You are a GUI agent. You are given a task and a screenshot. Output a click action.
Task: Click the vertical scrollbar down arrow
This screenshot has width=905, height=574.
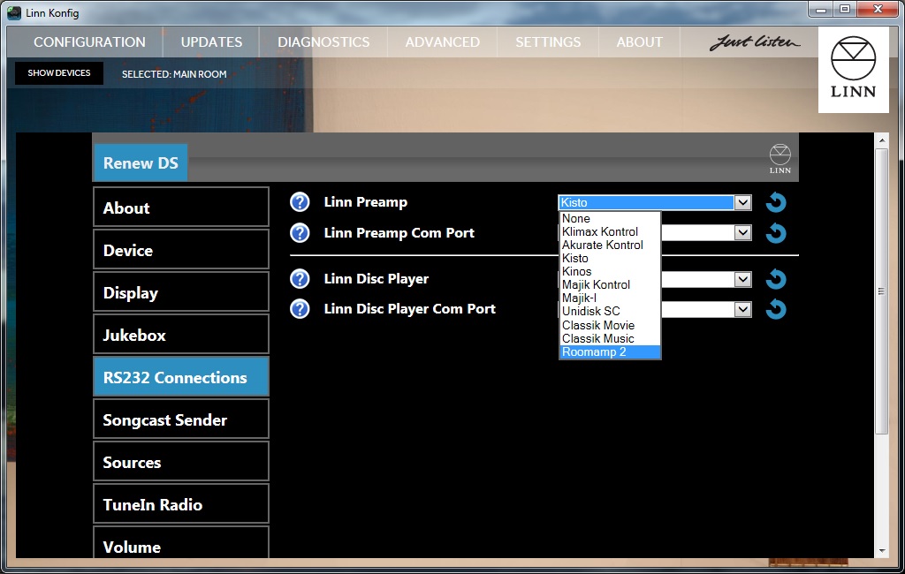(x=881, y=550)
